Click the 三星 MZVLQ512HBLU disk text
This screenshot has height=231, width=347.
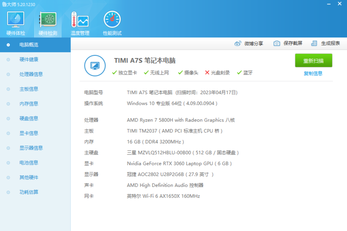183,153
